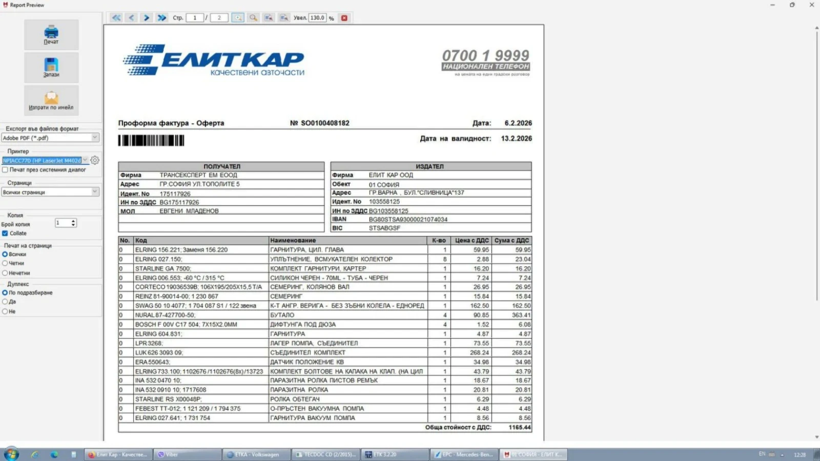Screen dimensions: 820x461
Task: Click the МОЛ name ЕВГЕНИ МЛАДЕНОВ
Action: tap(189, 212)
